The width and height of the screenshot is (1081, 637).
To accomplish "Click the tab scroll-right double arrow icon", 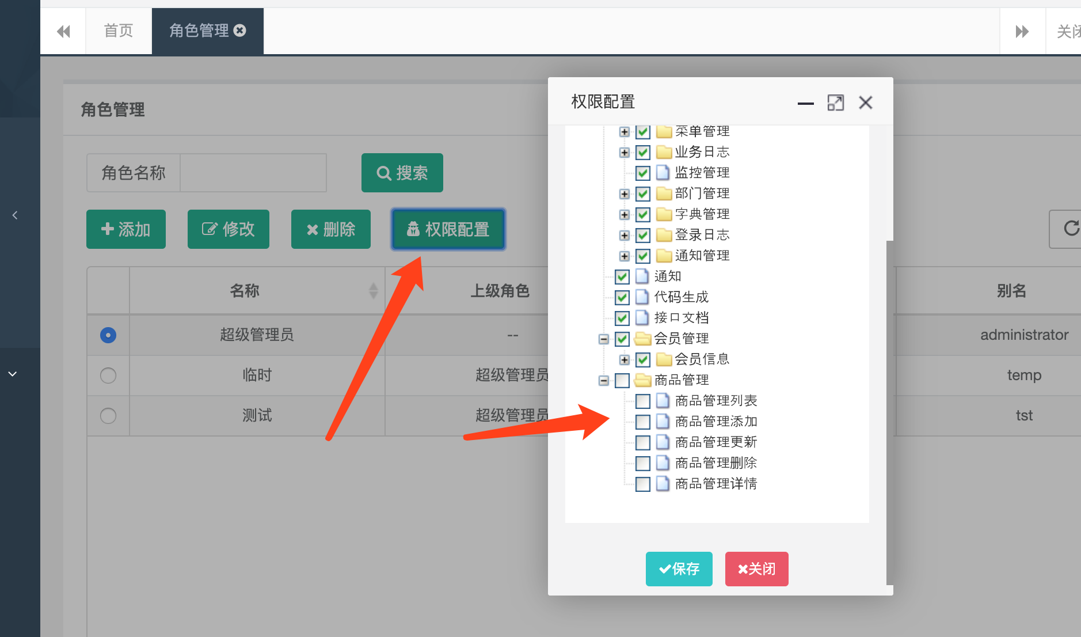I will [1022, 31].
